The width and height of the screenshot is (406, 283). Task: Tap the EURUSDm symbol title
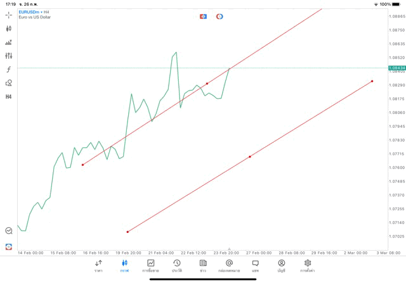(x=30, y=12)
